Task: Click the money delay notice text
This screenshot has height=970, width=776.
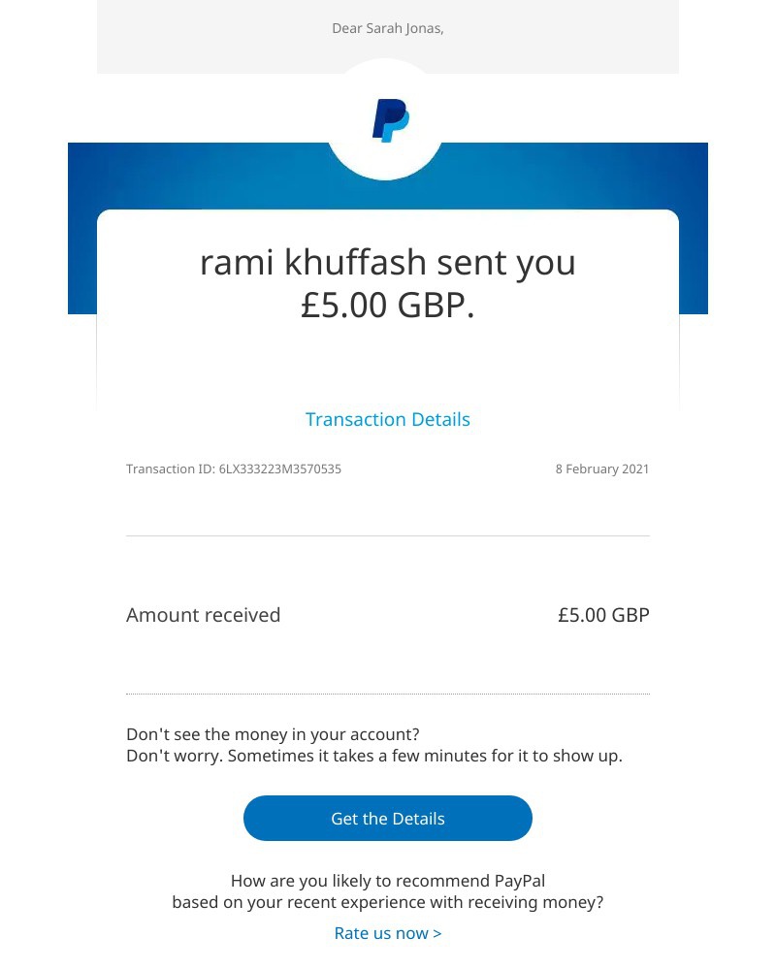Action: coord(374,756)
